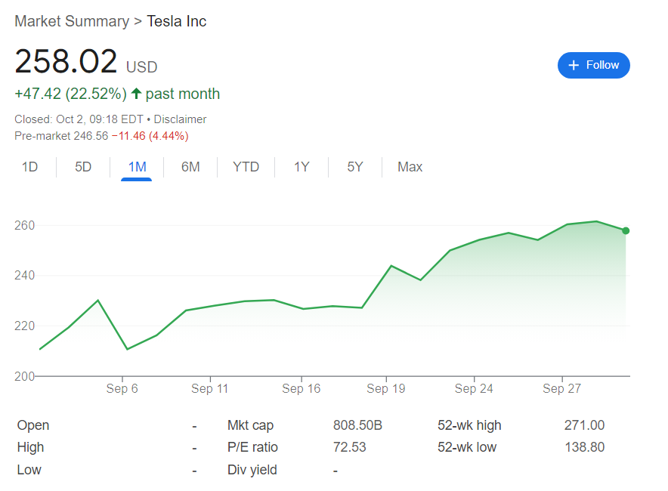
Task: Switch to the 5D range tab
Action: [83, 167]
